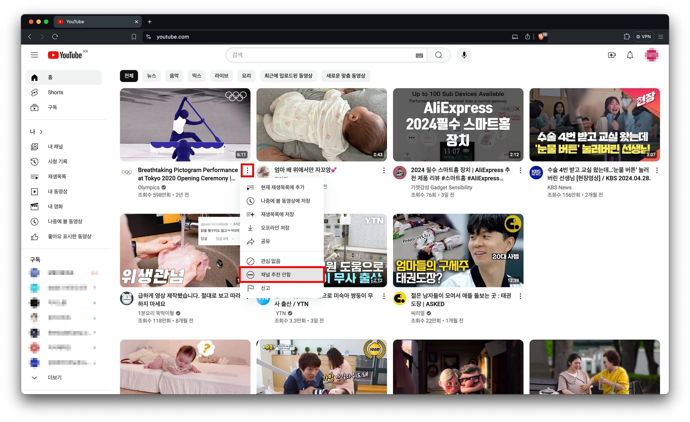Select 현재 재생목록에 추가 from menu
Viewport: 690px width, 422px height.
click(282, 187)
